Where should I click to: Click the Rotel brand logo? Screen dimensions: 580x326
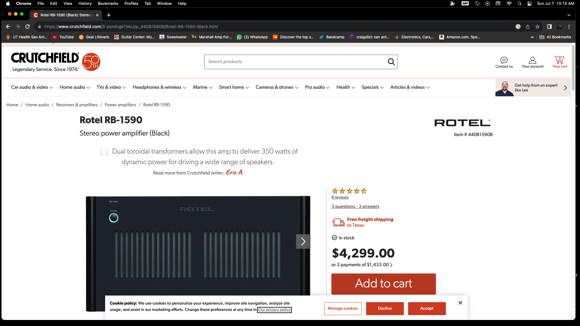tap(462, 123)
